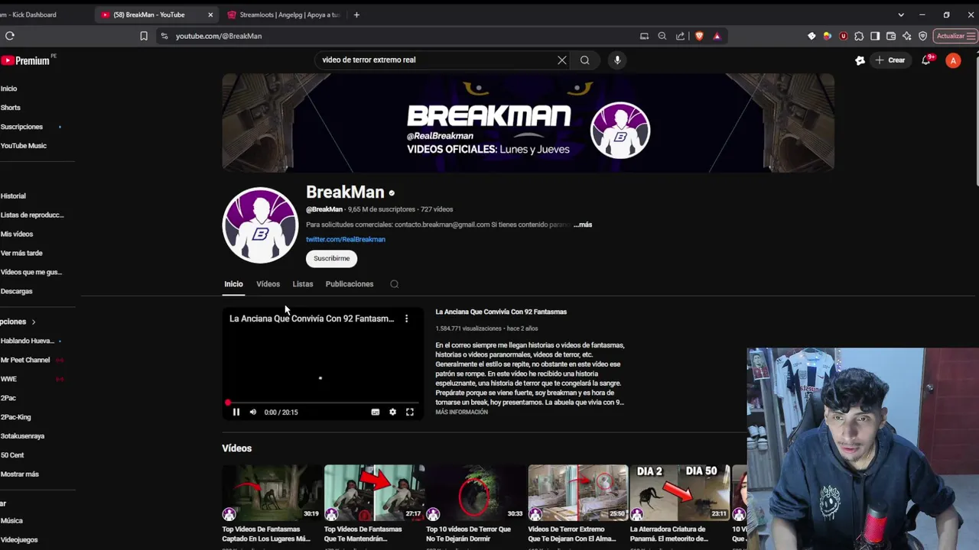Open La Anciana Que Convivía title link
This screenshot has width=979, height=550.
point(501,312)
